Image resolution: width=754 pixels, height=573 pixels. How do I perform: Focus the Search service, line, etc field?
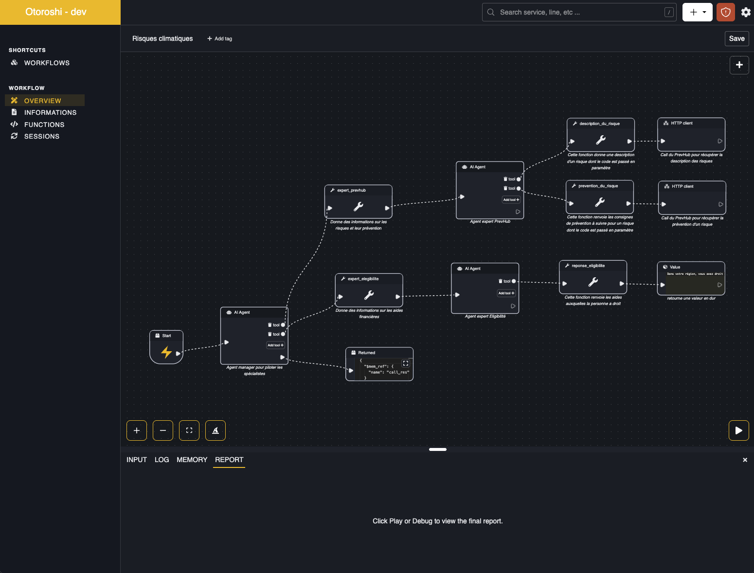(x=579, y=12)
